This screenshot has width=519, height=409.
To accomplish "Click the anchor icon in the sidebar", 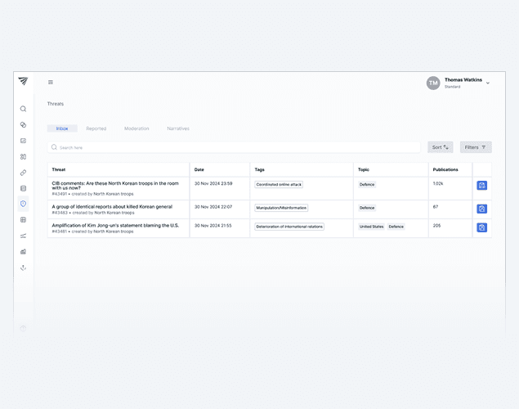I will [23, 267].
